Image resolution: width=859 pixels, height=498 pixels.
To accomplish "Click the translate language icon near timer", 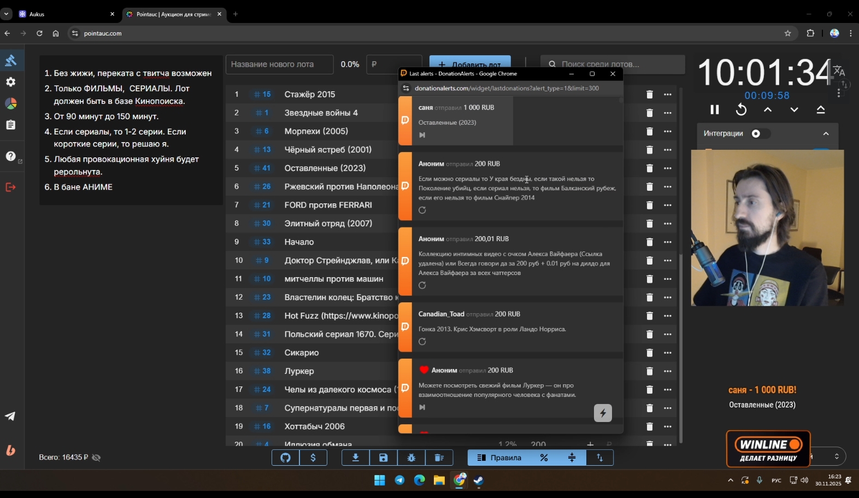I will [839, 71].
